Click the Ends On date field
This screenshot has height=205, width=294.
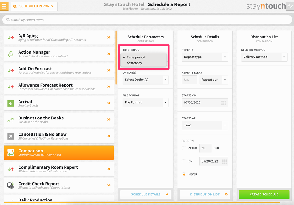pyautogui.click(x=213, y=161)
